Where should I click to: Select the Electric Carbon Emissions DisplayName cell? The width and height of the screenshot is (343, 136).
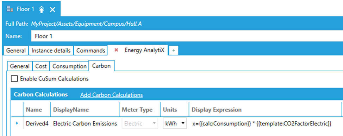(85, 124)
